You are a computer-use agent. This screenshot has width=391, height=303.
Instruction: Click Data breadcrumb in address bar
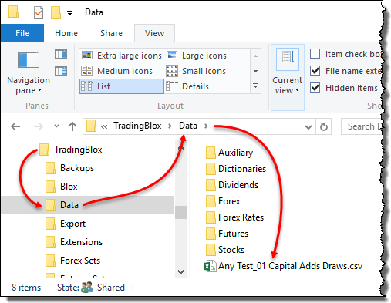(188, 126)
